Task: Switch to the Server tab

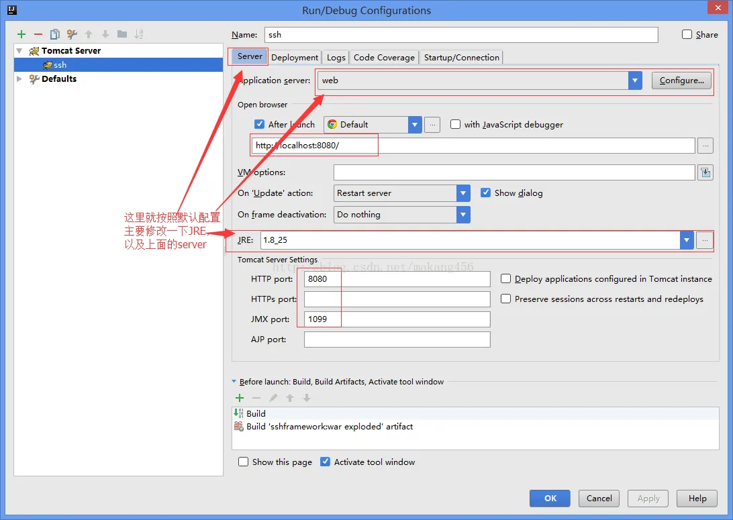Action: click(x=250, y=56)
